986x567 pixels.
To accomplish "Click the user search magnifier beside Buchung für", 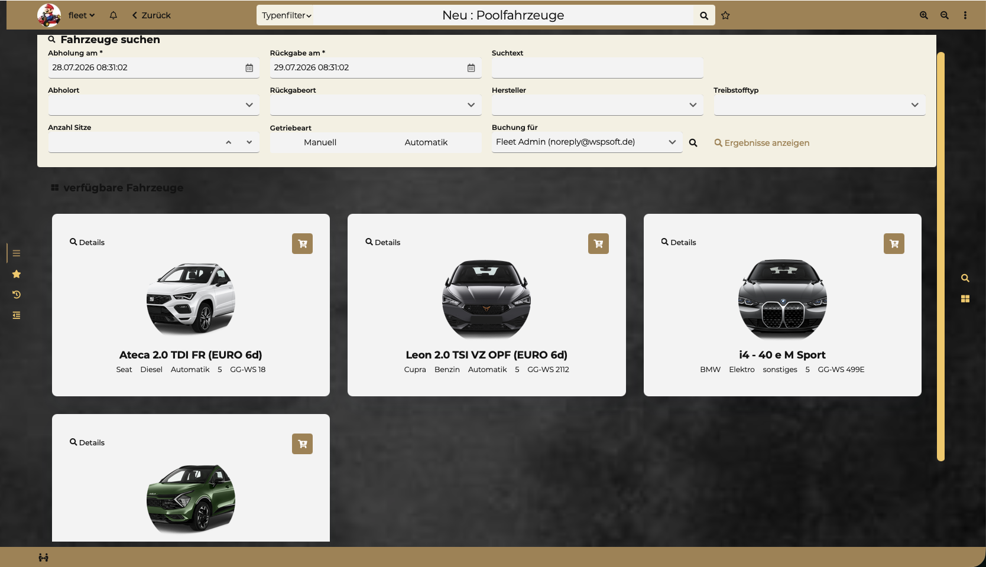I will click(x=693, y=143).
